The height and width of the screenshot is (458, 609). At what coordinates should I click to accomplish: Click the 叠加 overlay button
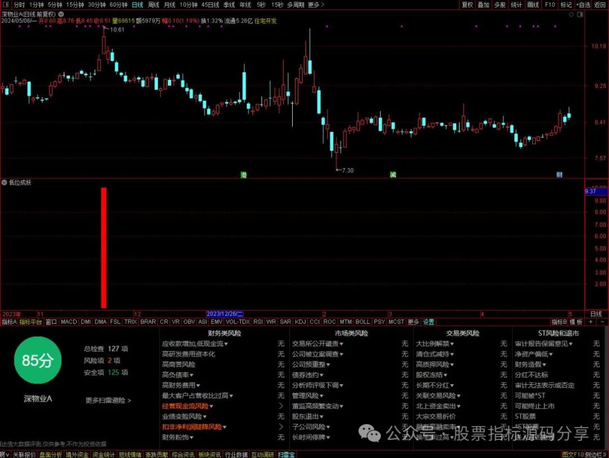click(484, 5)
